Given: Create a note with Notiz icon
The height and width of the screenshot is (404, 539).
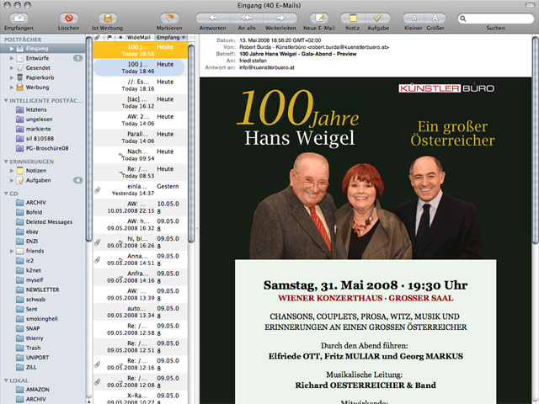Looking at the screenshot, I should coord(353,18).
